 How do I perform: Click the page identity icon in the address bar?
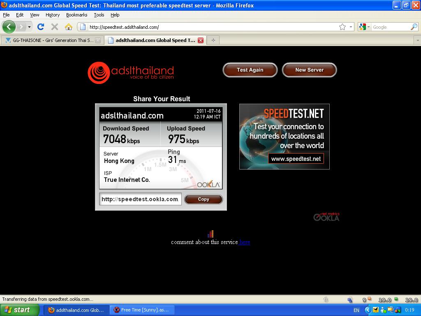(83, 27)
